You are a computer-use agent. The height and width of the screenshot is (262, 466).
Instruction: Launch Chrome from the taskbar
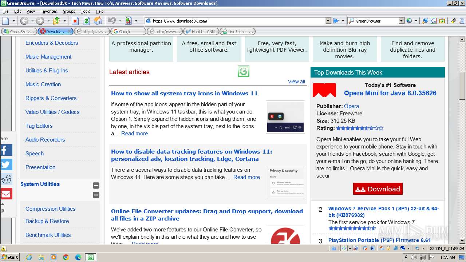click(x=66, y=257)
